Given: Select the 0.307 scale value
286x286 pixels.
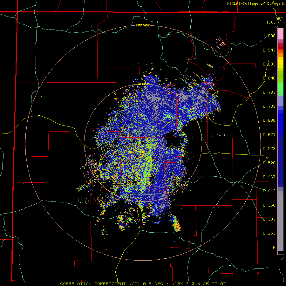Looking at the screenshot, I should click(269, 219).
